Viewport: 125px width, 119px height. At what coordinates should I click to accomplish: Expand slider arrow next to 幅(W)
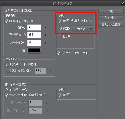[x=45, y=27]
